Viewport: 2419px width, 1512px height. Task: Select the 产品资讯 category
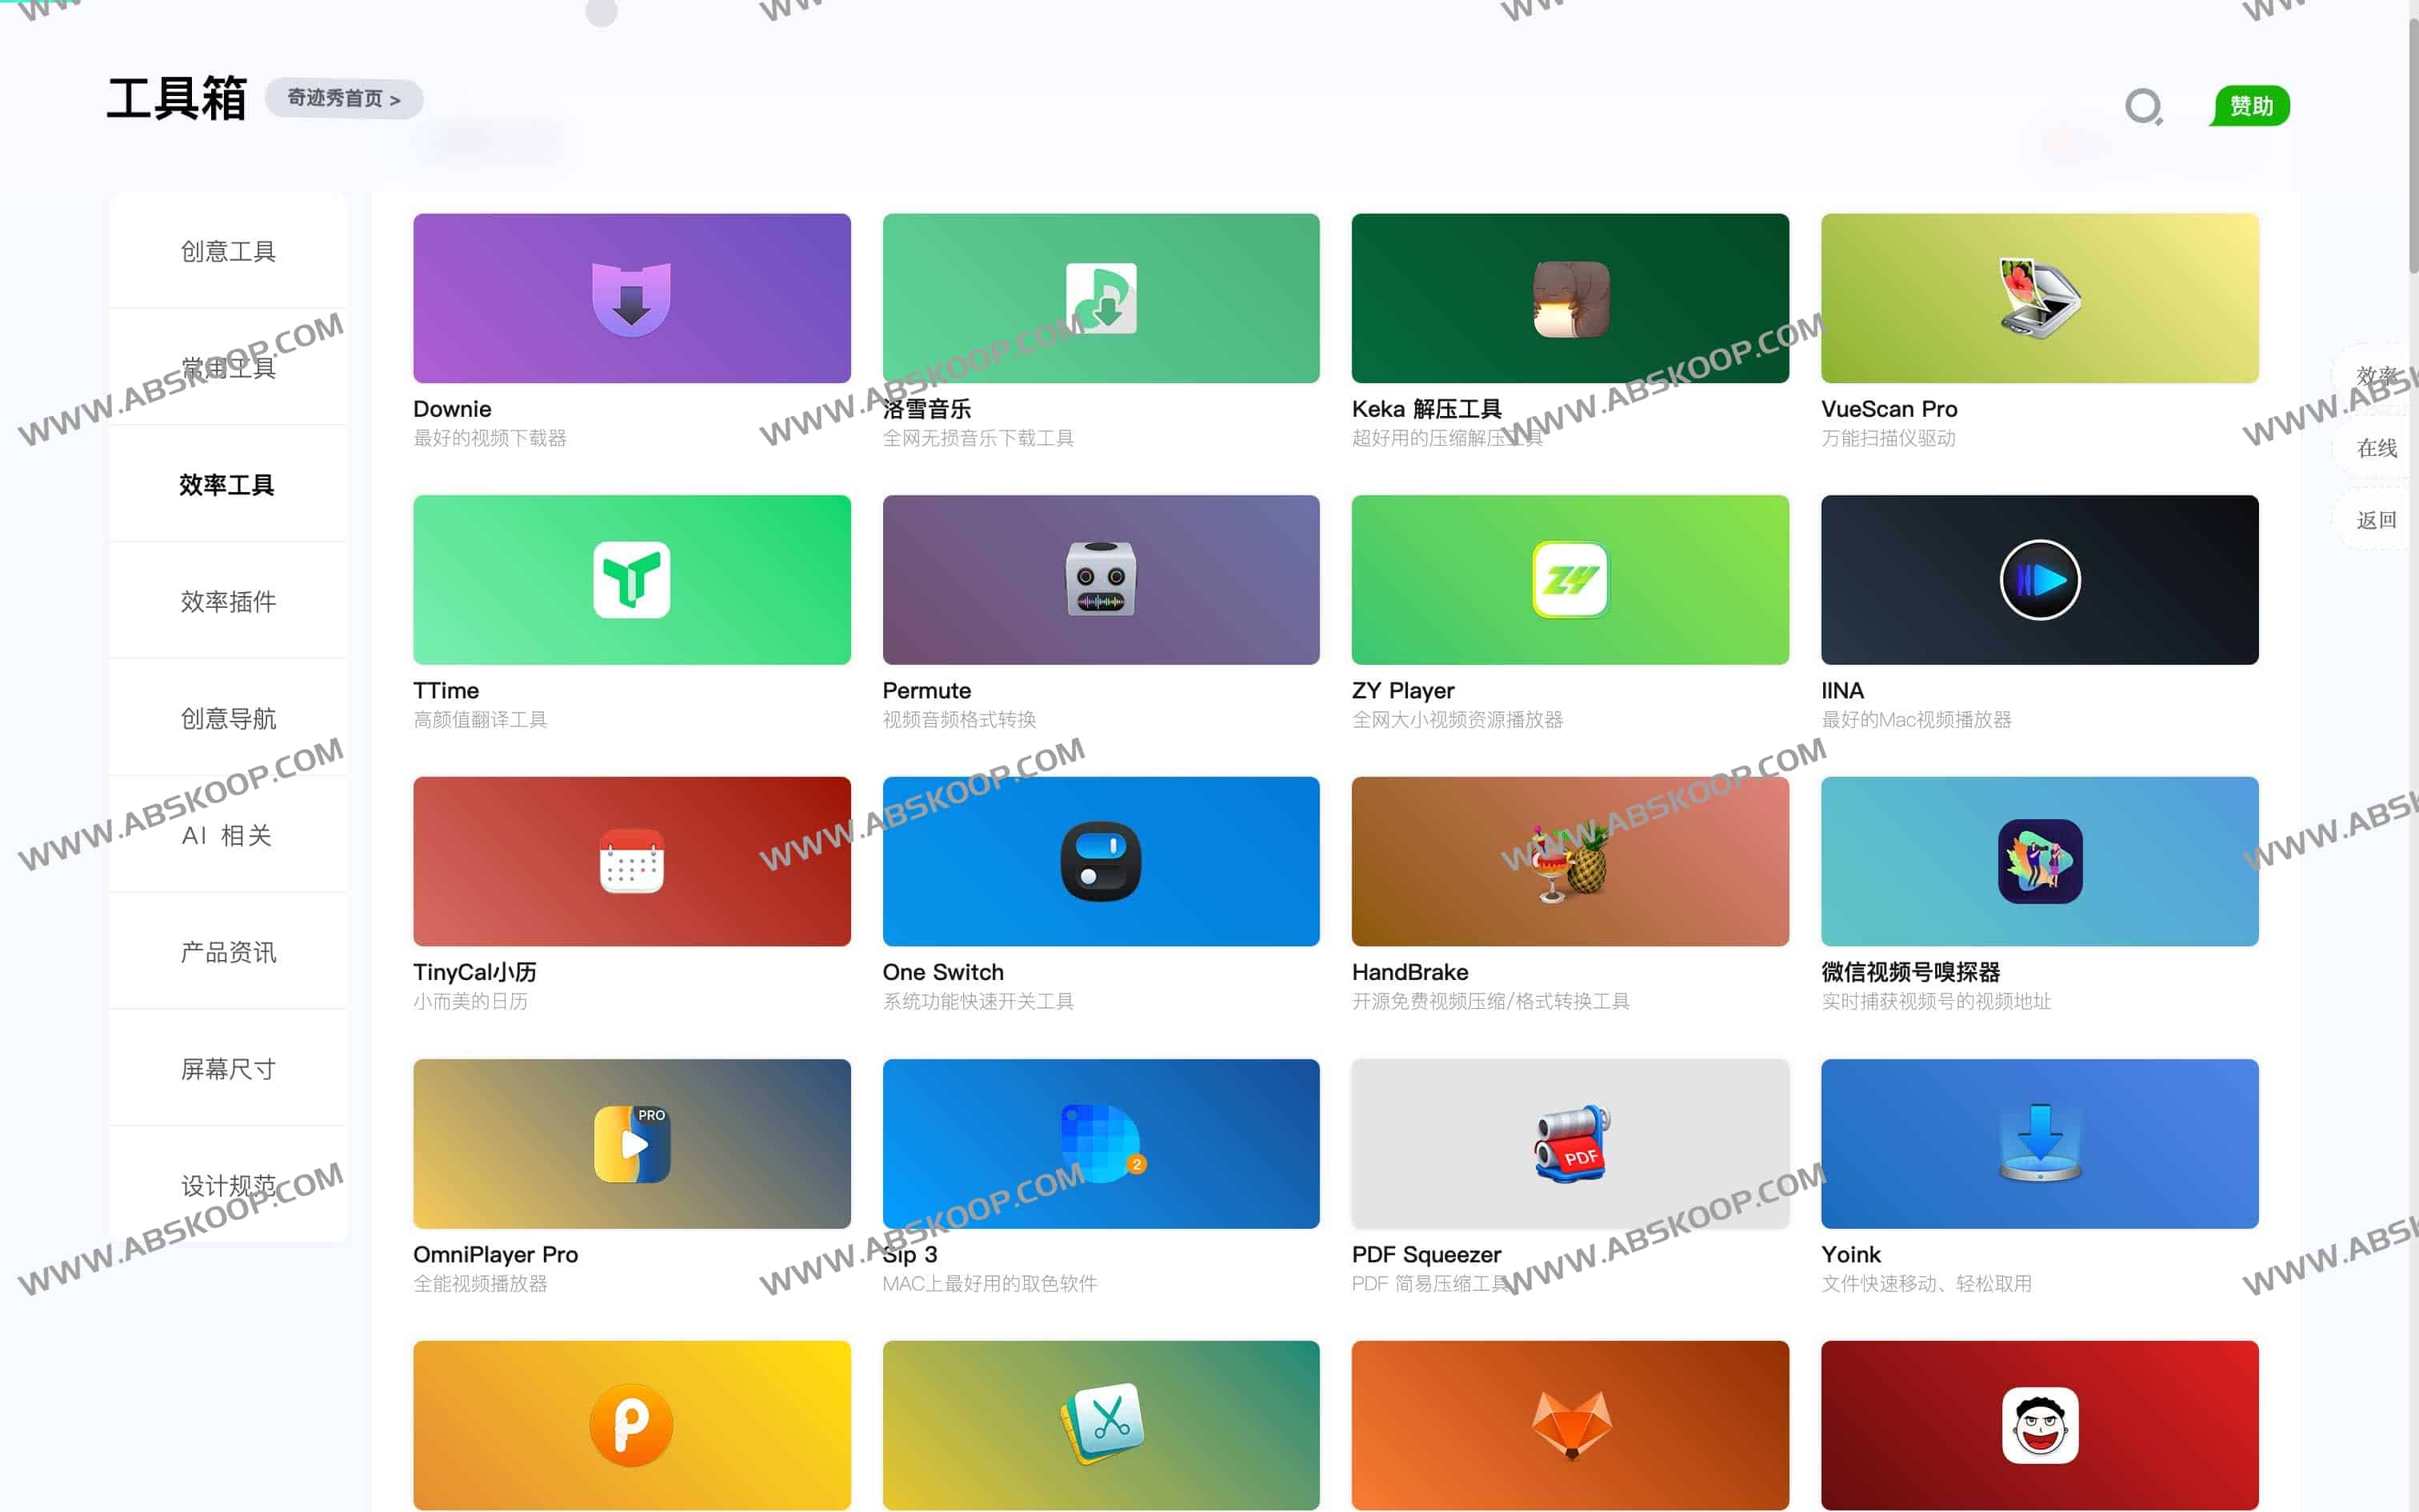(x=228, y=953)
